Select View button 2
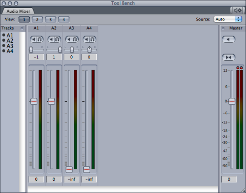Viewport: 246px width, 193px height. pyautogui.click(x=37, y=20)
